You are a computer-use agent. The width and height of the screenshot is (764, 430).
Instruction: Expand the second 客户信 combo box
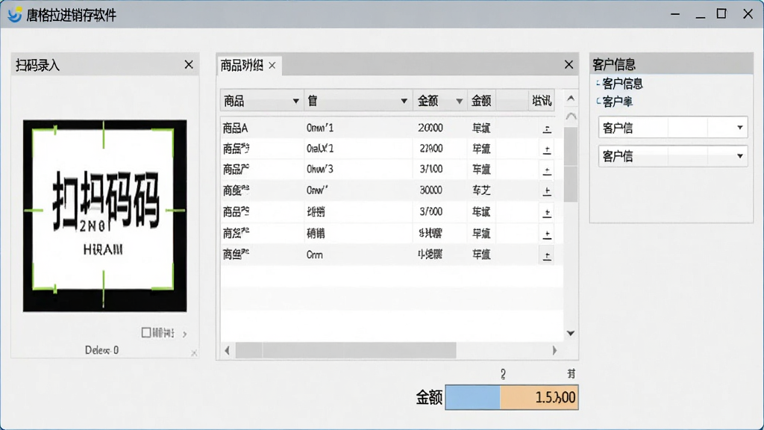click(739, 156)
